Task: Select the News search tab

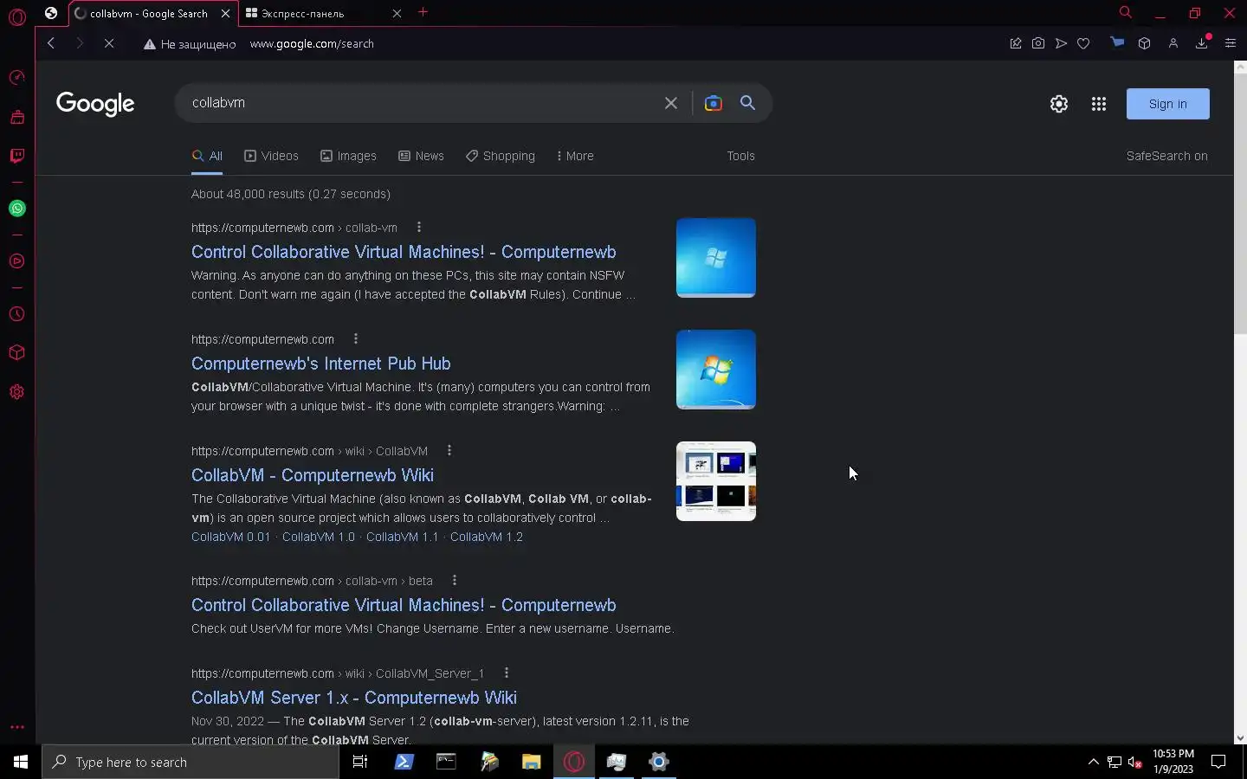Action: pos(421,156)
